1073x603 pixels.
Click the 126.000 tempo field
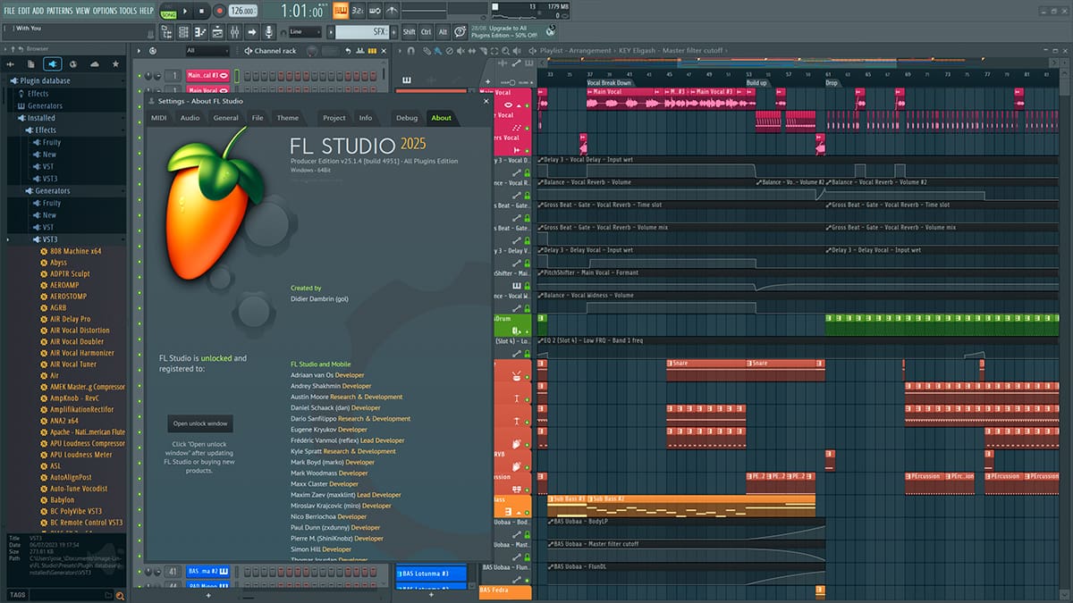click(x=242, y=11)
